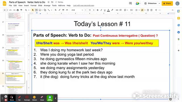Collapse the toolbar menus chevron
Viewport: 182px width, 102px height.
click(173, 10)
